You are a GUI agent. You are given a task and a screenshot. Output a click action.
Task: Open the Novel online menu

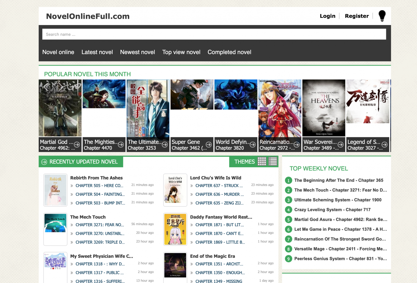(x=58, y=52)
